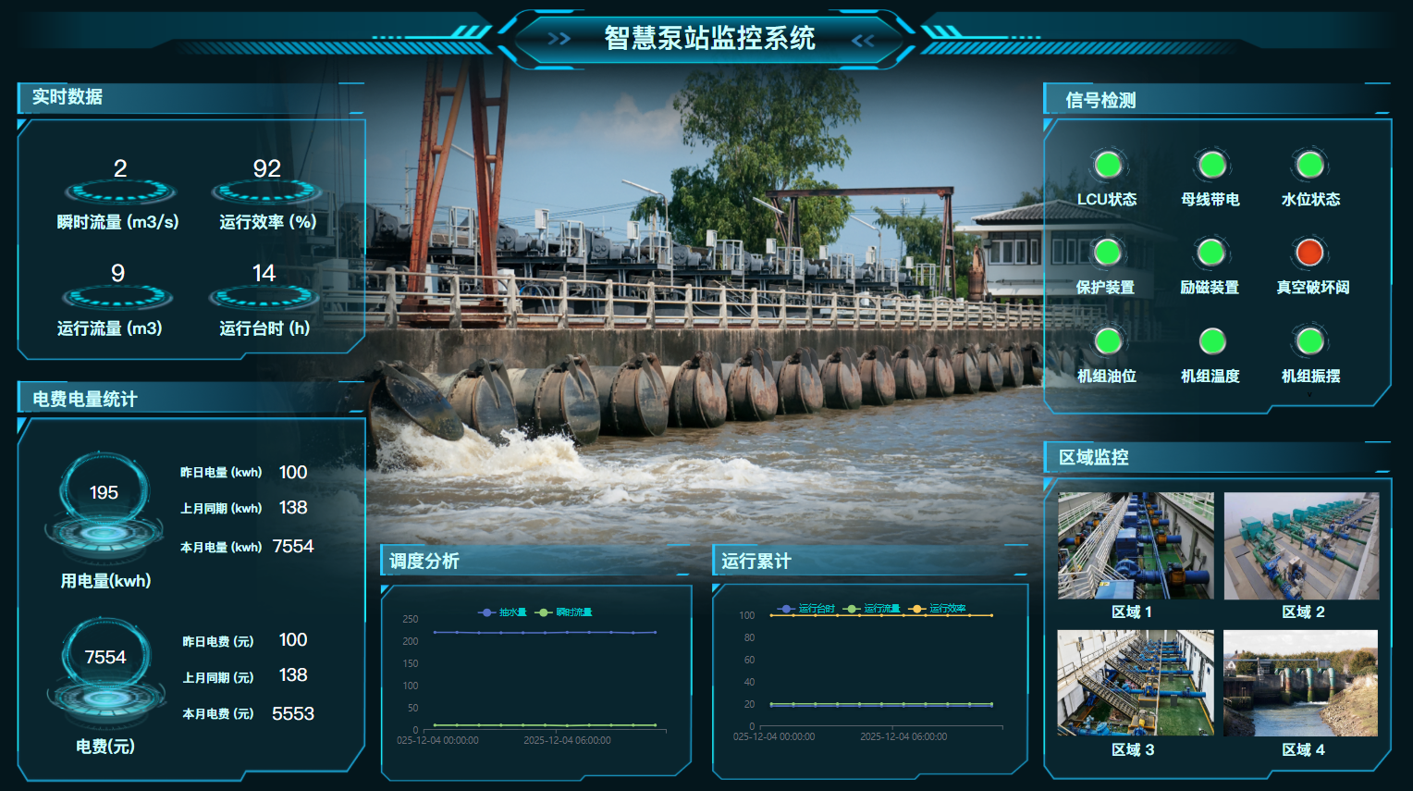Click the 母线带电 status light

tap(1211, 165)
